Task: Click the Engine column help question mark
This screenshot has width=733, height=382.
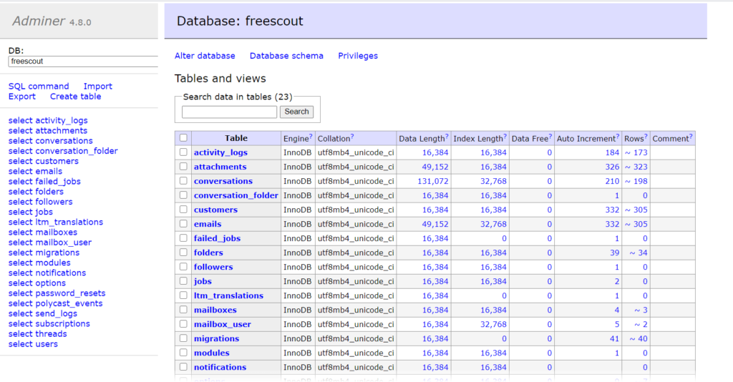Action: click(x=311, y=137)
